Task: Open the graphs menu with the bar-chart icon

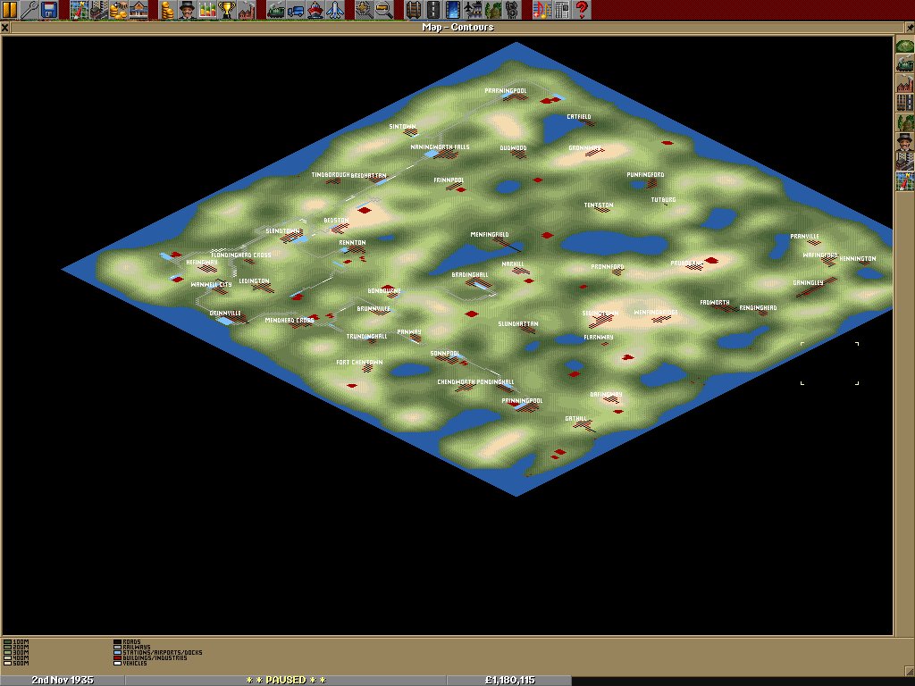Action: click(207, 9)
